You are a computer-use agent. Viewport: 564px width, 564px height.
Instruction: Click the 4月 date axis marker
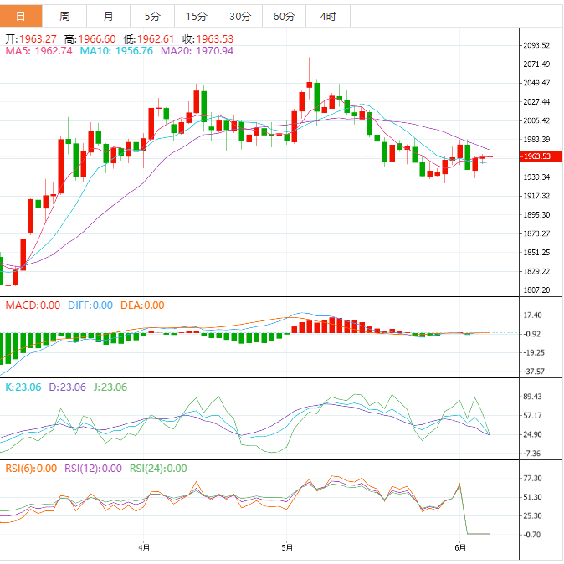click(145, 549)
